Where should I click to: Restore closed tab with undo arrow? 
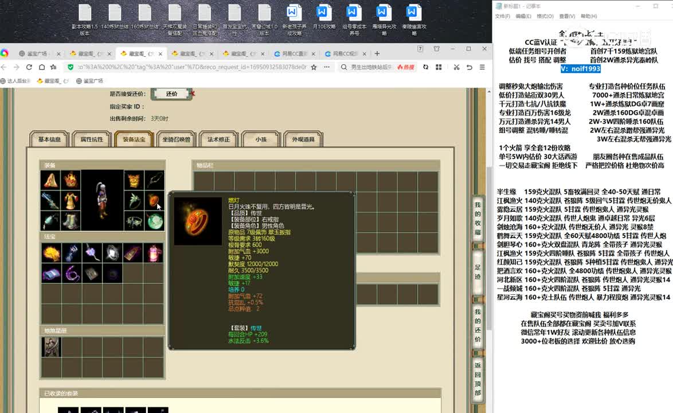tap(469, 67)
